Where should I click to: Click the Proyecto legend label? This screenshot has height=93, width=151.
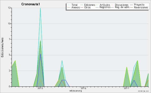[x=139, y=5]
